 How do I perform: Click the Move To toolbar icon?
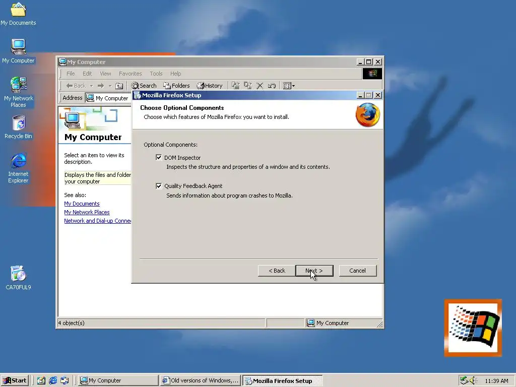pyautogui.click(x=236, y=86)
